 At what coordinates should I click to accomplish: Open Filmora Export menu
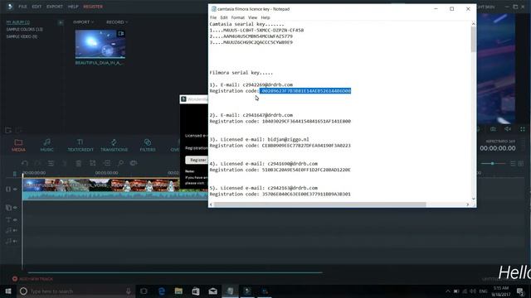point(55,7)
